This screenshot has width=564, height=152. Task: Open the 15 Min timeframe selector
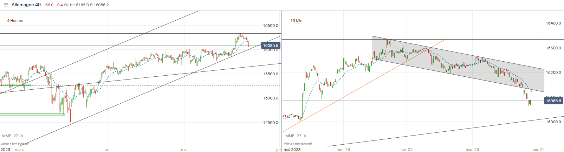coord(296,21)
